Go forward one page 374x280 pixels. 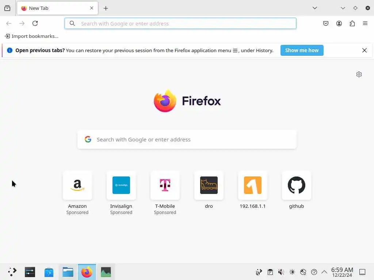[x=22, y=23]
